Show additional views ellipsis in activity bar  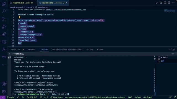pos(4,65)
